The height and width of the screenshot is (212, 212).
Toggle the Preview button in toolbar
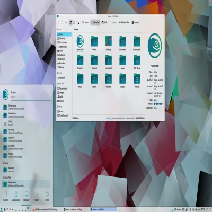point(95,22)
